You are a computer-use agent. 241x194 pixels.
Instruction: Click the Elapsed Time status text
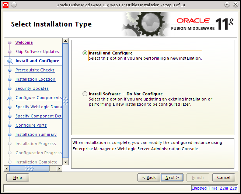click(x=214, y=188)
